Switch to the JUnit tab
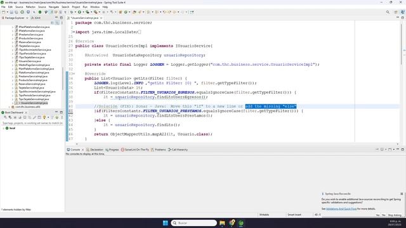Image resolution: width=406 pixels, height=228 pixels. click(x=36, y=18)
